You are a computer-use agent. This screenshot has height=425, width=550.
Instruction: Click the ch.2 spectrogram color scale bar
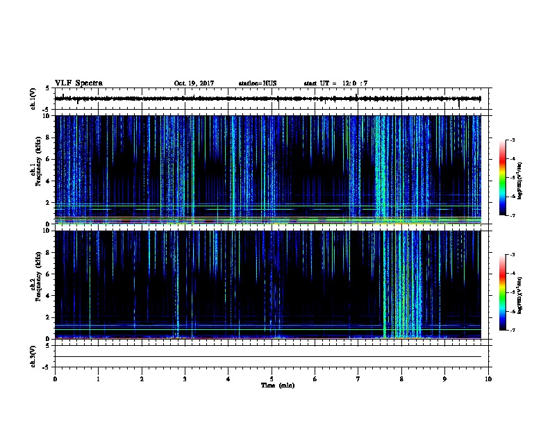click(502, 292)
